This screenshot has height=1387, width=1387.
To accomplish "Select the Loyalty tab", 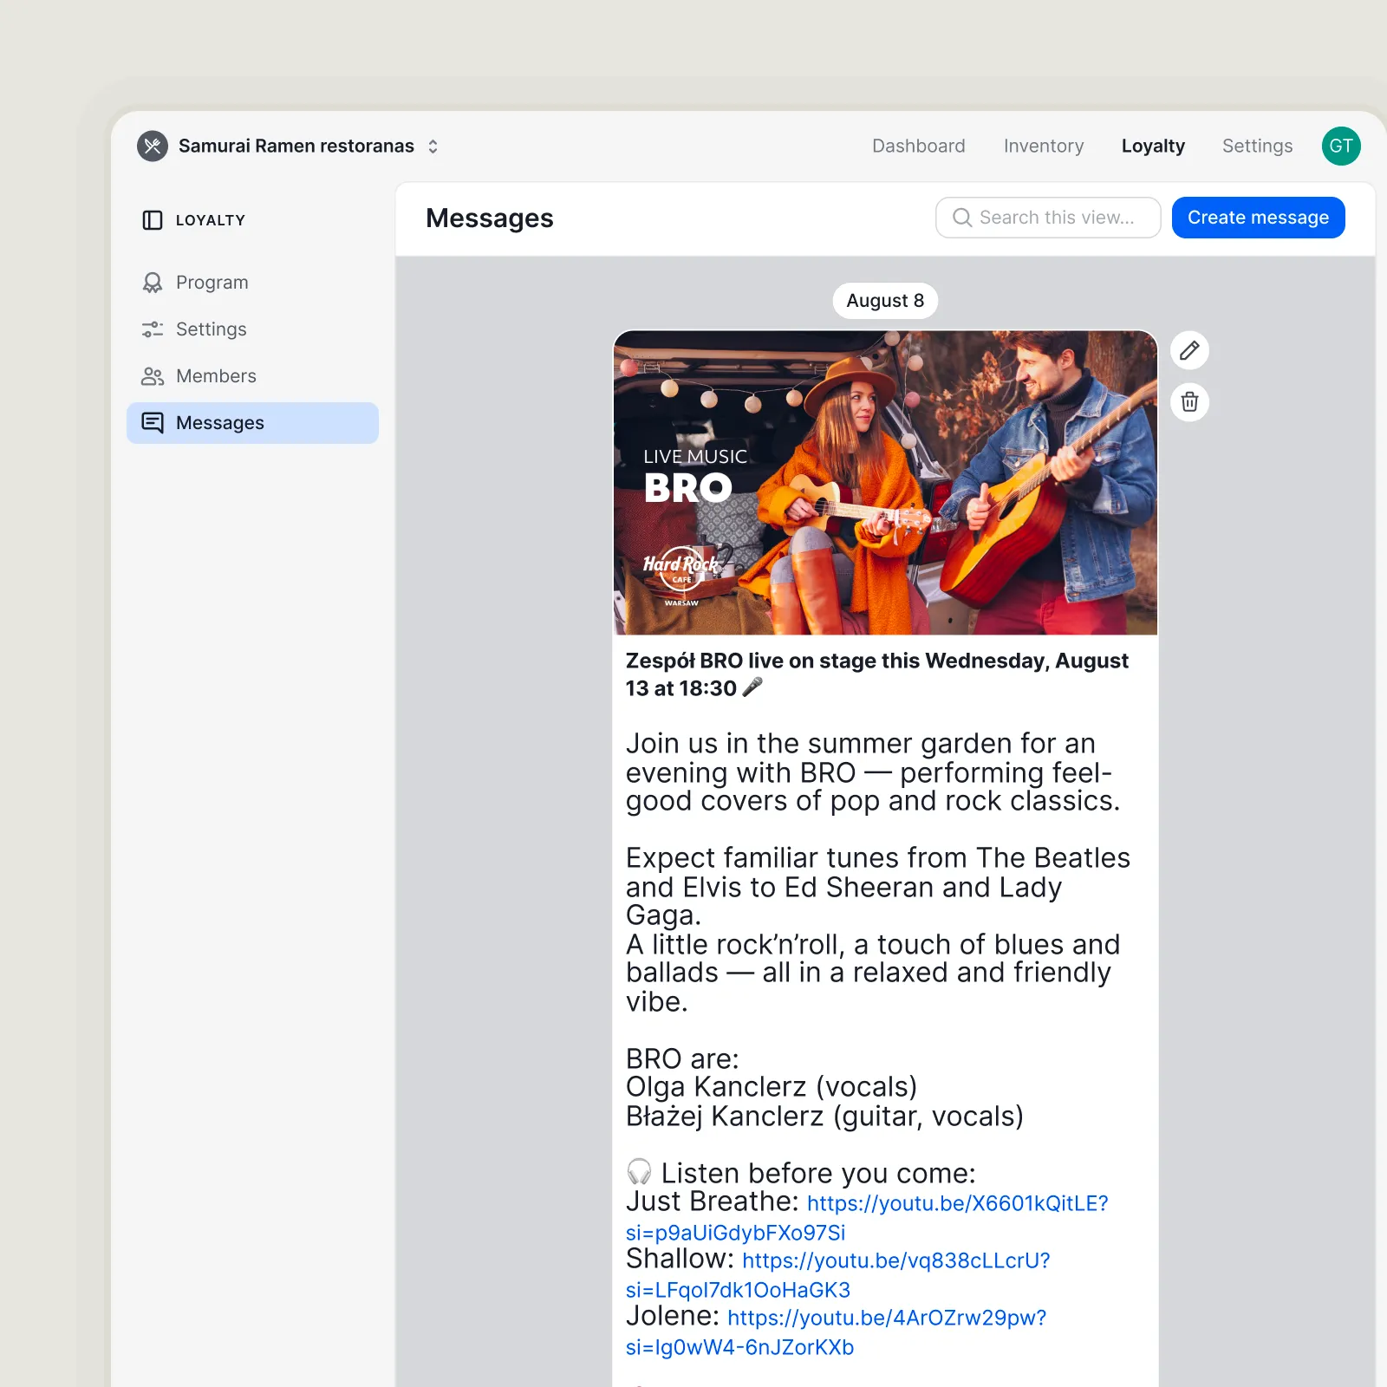I will (1152, 146).
